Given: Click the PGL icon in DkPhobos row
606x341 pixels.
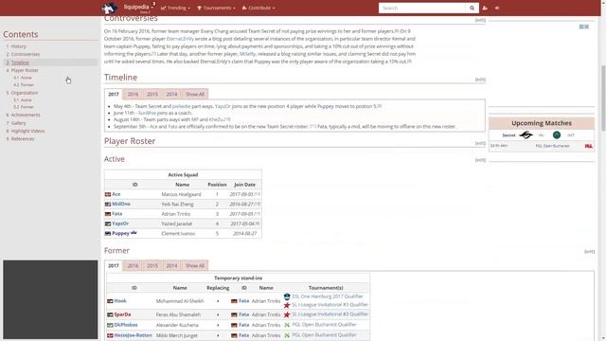Looking at the screenshot, I should [x=287, y=325].
